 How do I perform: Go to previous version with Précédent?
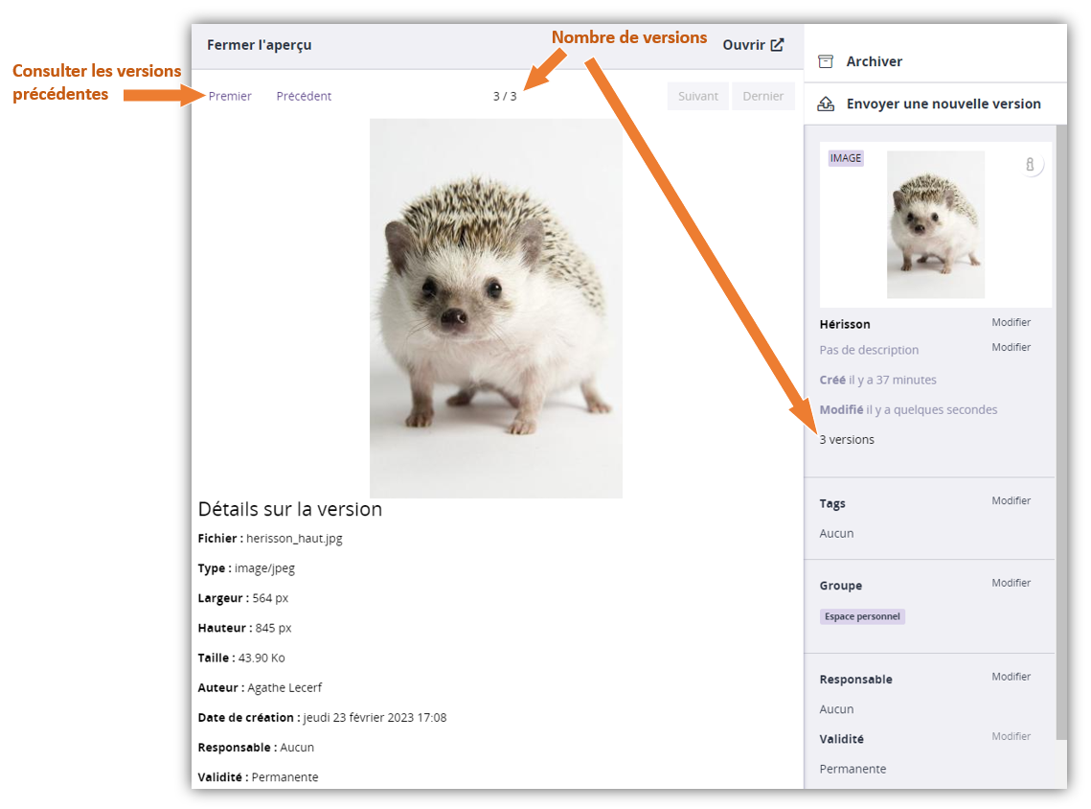pos(304,96)
